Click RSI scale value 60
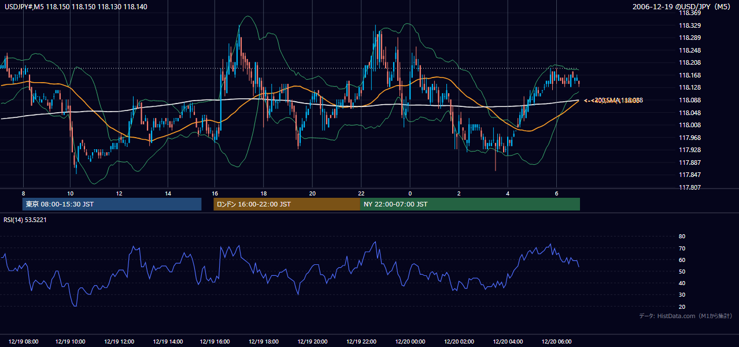The height and width of the screenshot is (347, 739). tap(682, 260)
